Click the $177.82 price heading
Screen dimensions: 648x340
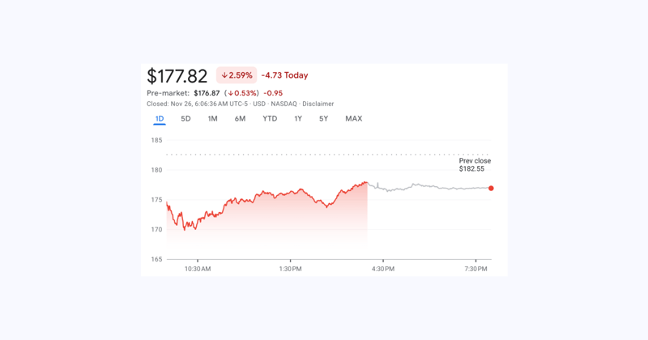[177, 76]
